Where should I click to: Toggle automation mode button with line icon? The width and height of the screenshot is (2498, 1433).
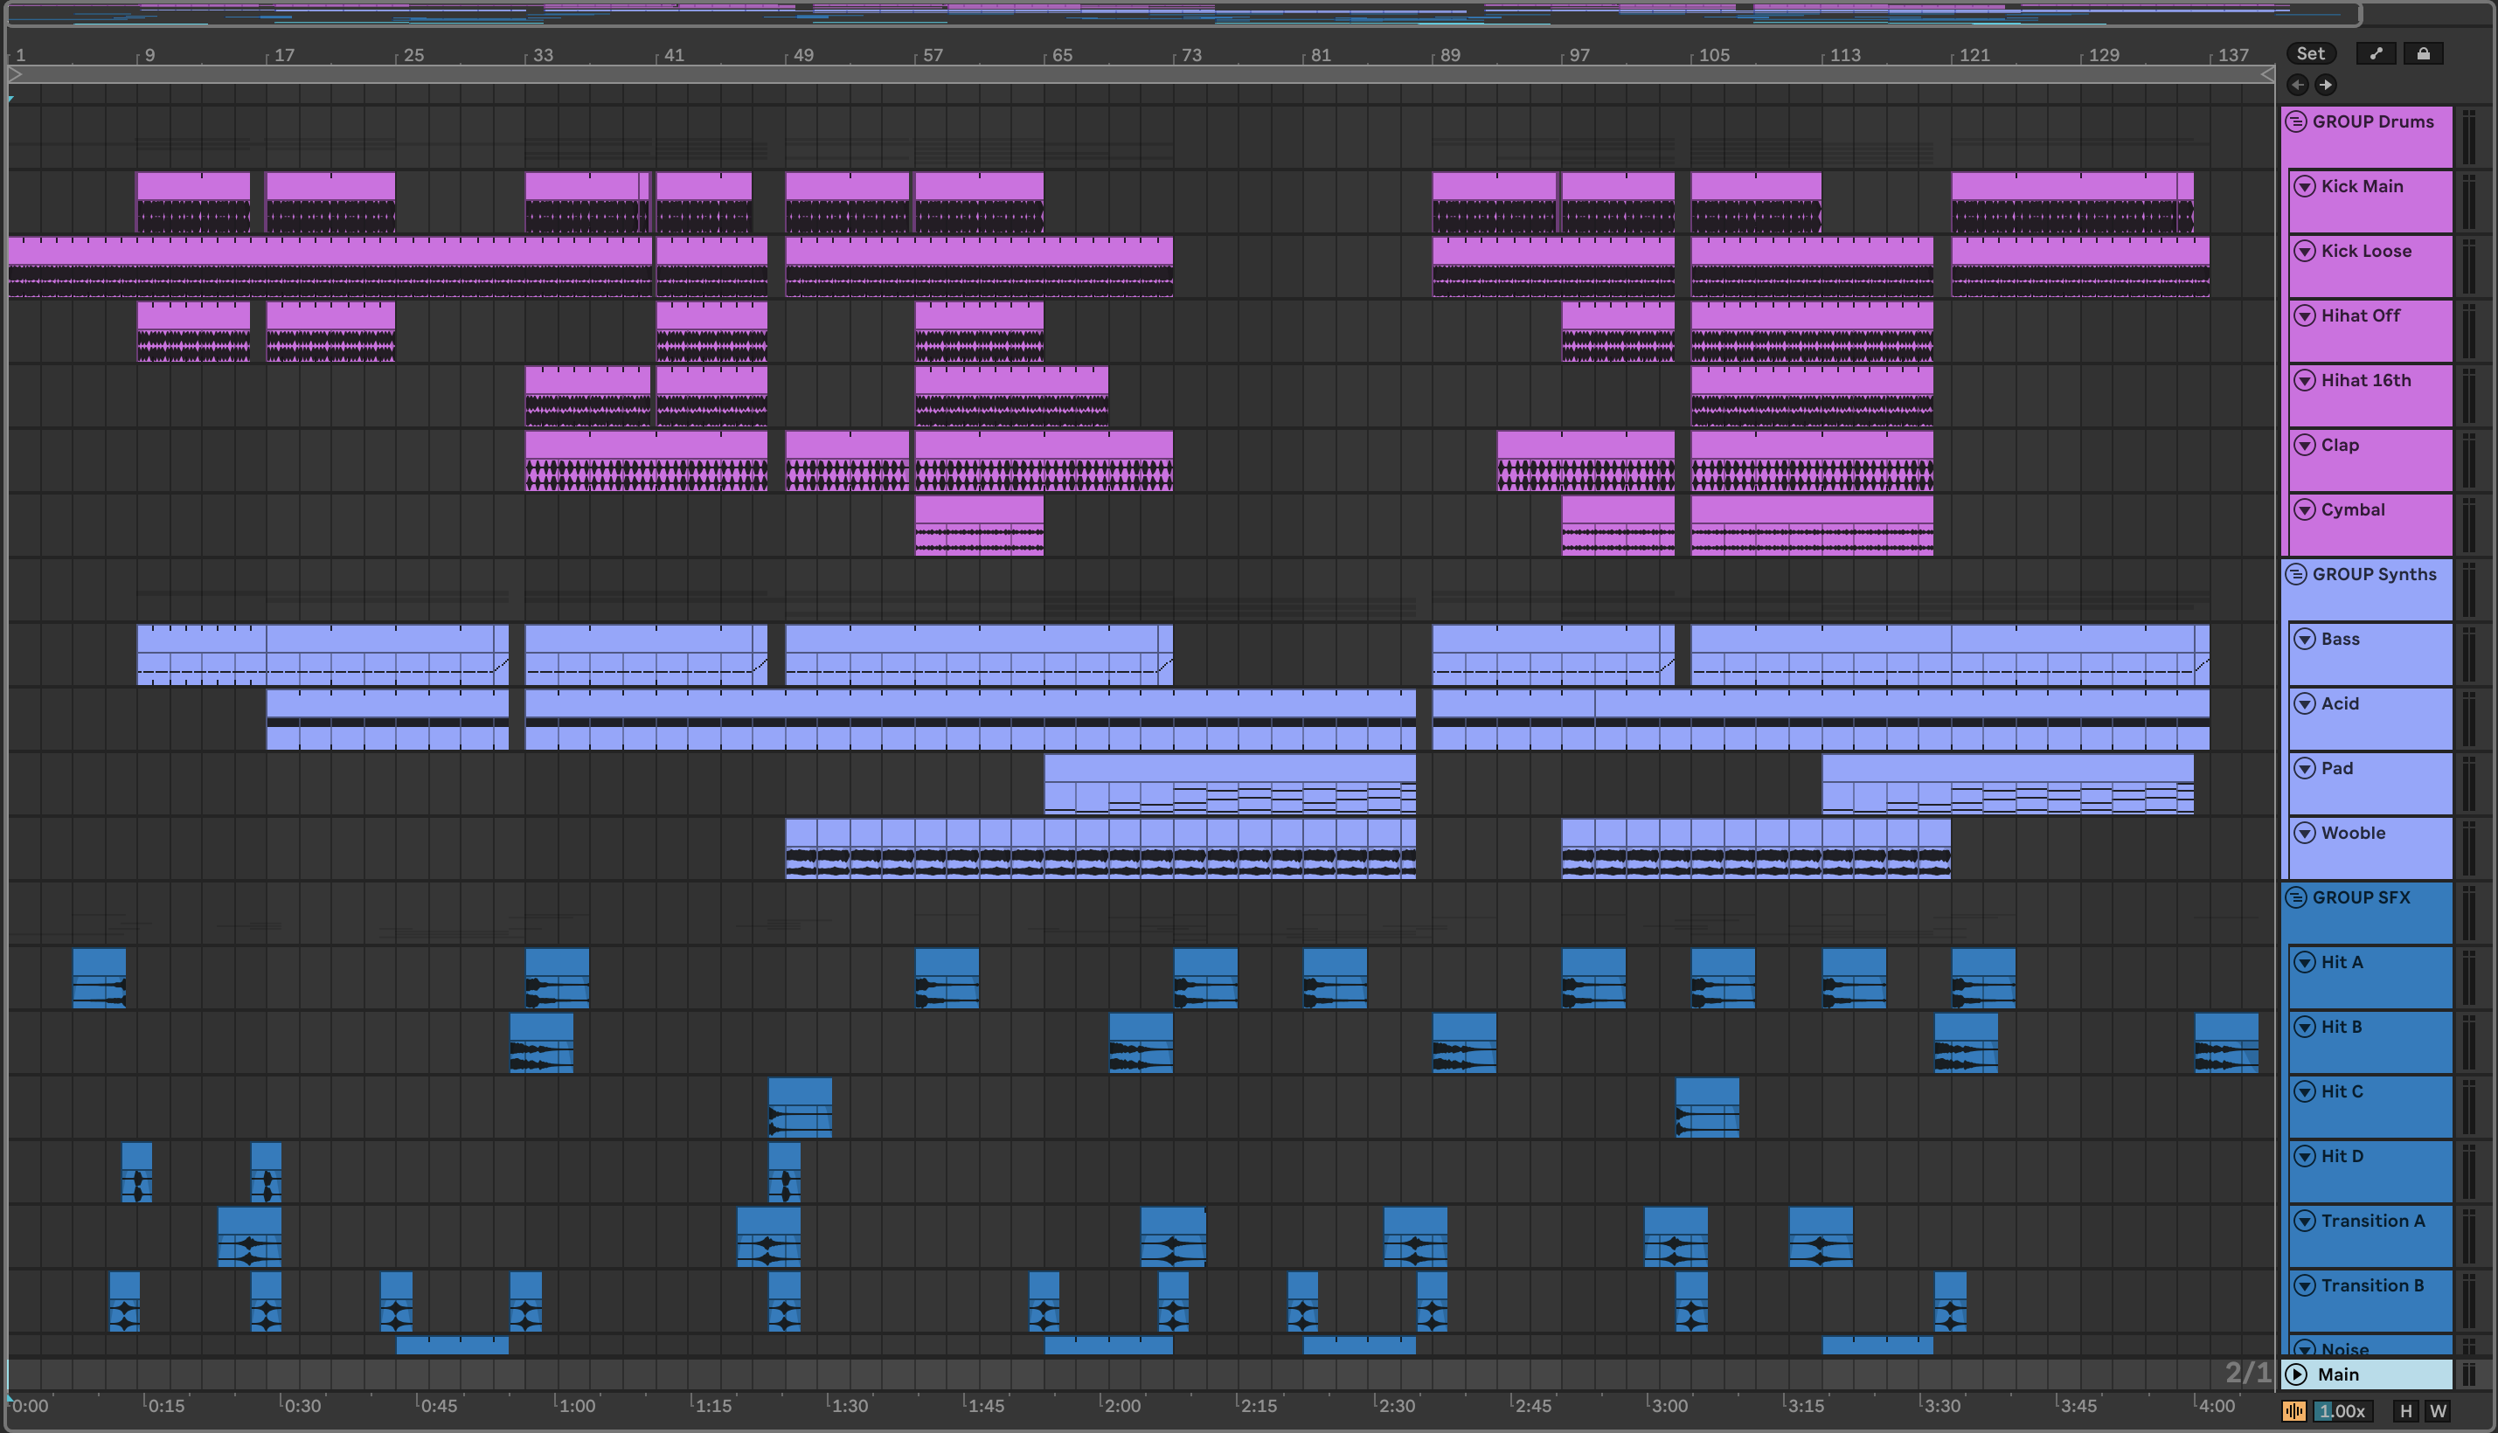pos(2375,54)
